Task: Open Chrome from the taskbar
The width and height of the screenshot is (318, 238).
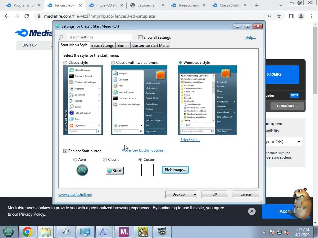Action: tap(28, 232)
